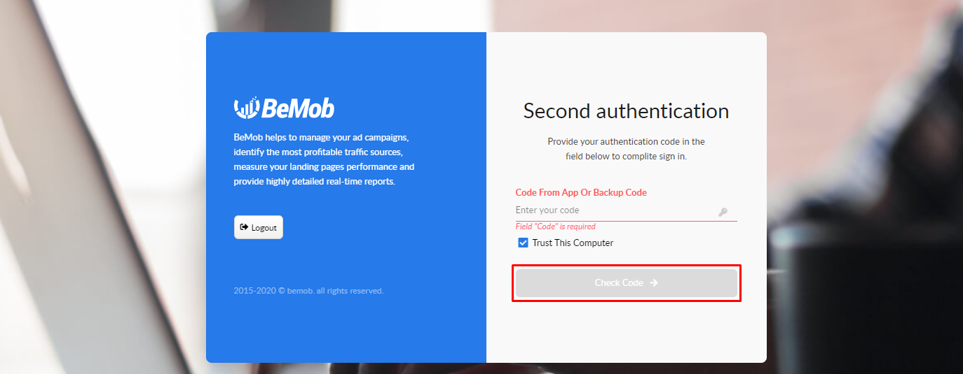Click the BeMob bar chart logo icon
This screenshot has width=963, height=374.
coord(247,108)
